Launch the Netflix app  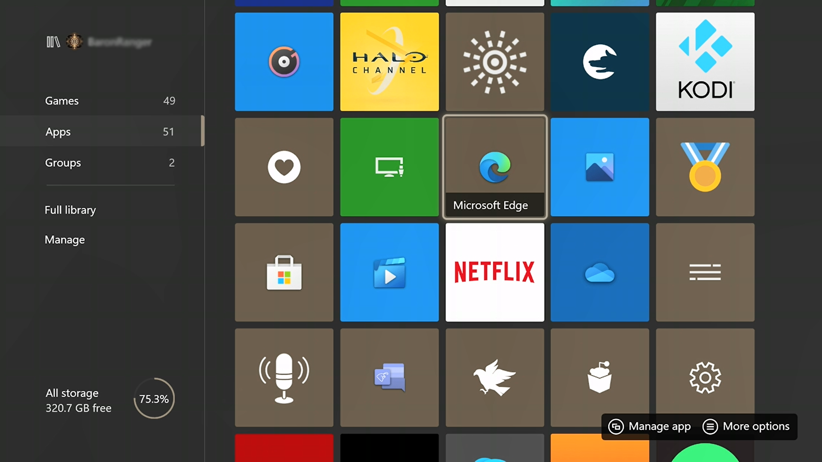pyautogui.click(x=494, y=272)
